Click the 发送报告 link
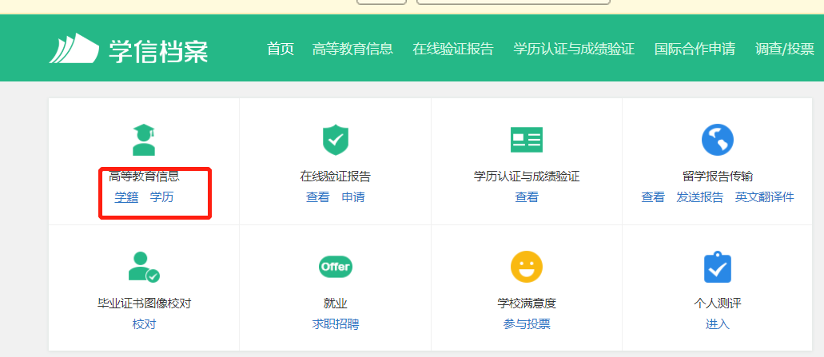 (699, 197)
